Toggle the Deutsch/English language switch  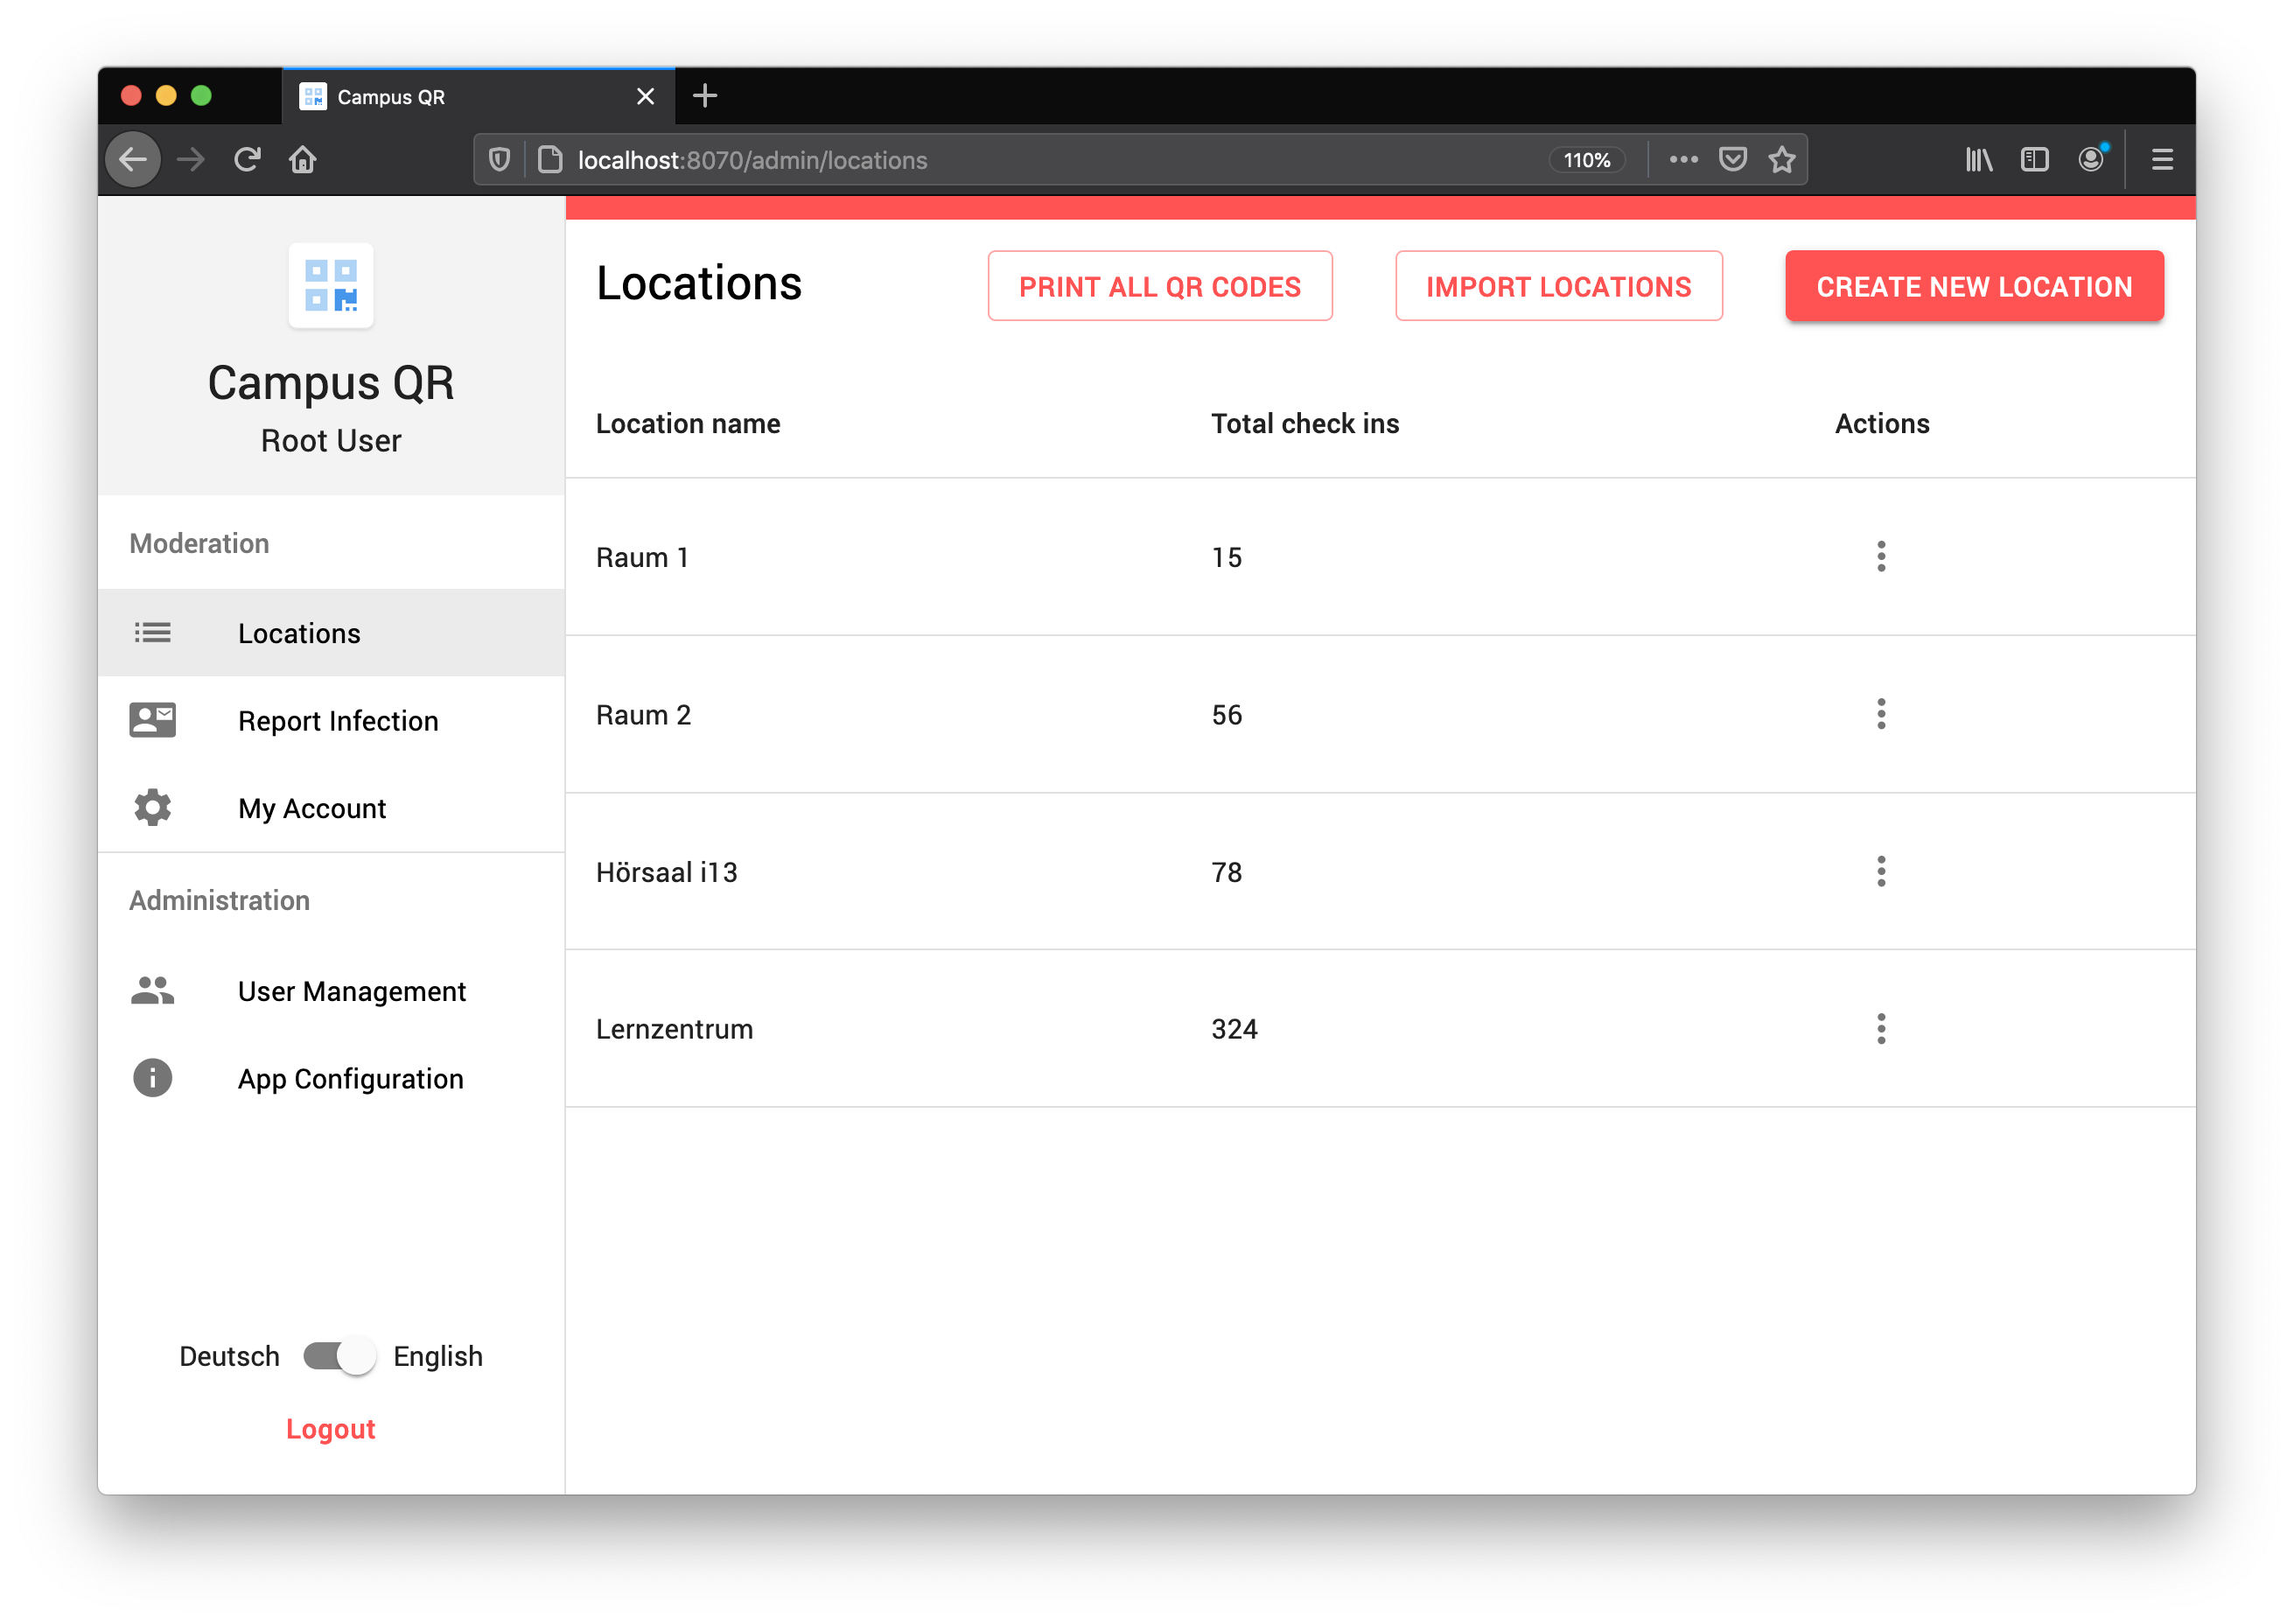340,1356
